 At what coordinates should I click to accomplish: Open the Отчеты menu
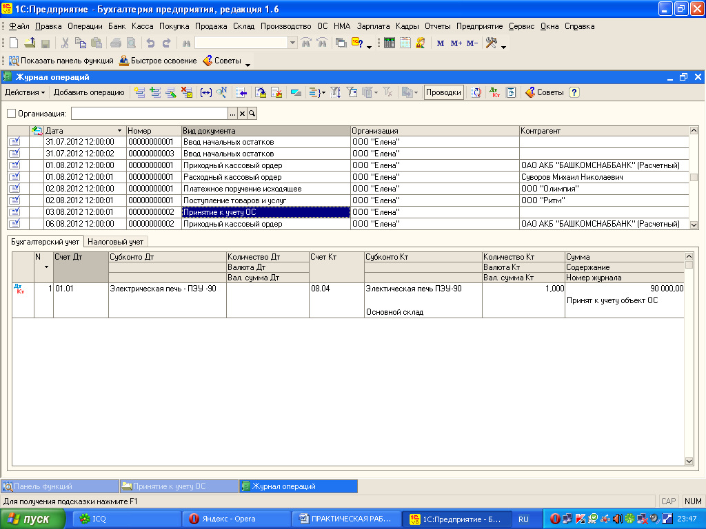click(438, 26)
